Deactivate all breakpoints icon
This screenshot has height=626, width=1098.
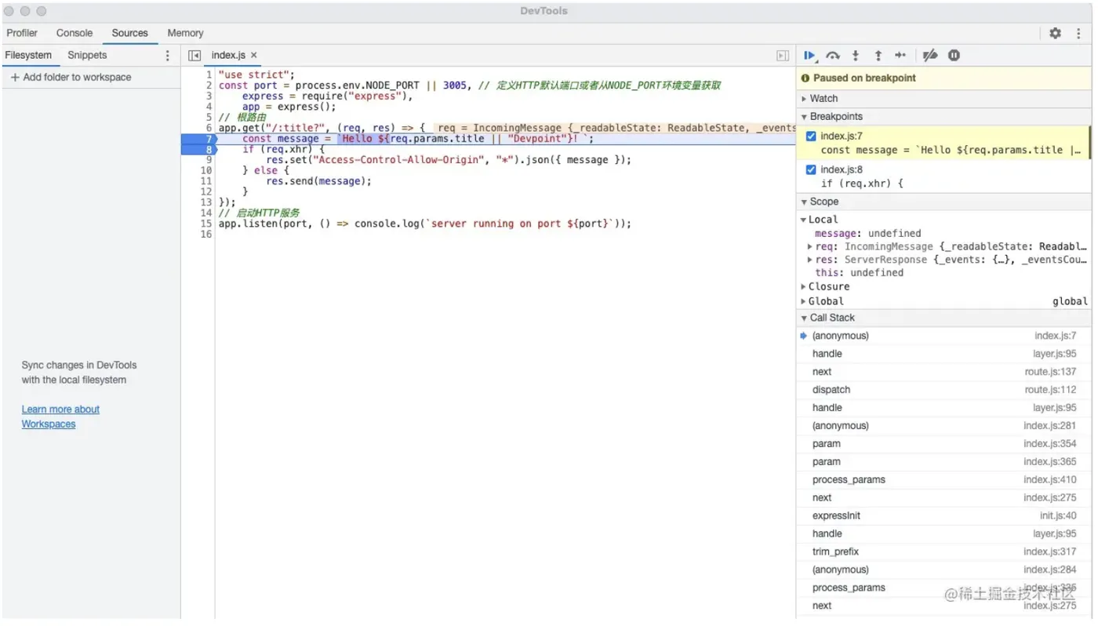pyautogui.click(x=930, y=56)
